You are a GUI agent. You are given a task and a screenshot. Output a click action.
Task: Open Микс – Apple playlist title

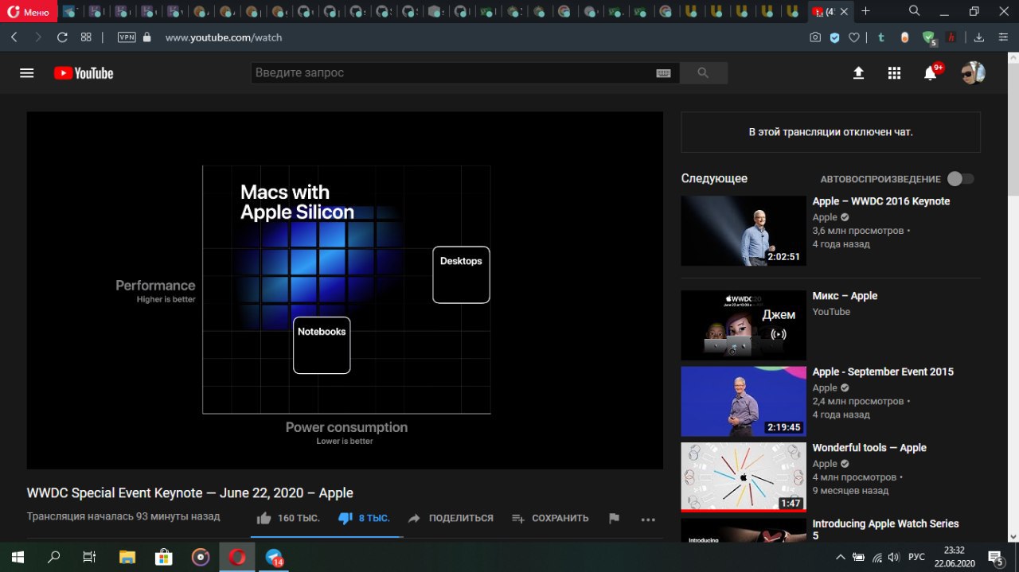845,296
